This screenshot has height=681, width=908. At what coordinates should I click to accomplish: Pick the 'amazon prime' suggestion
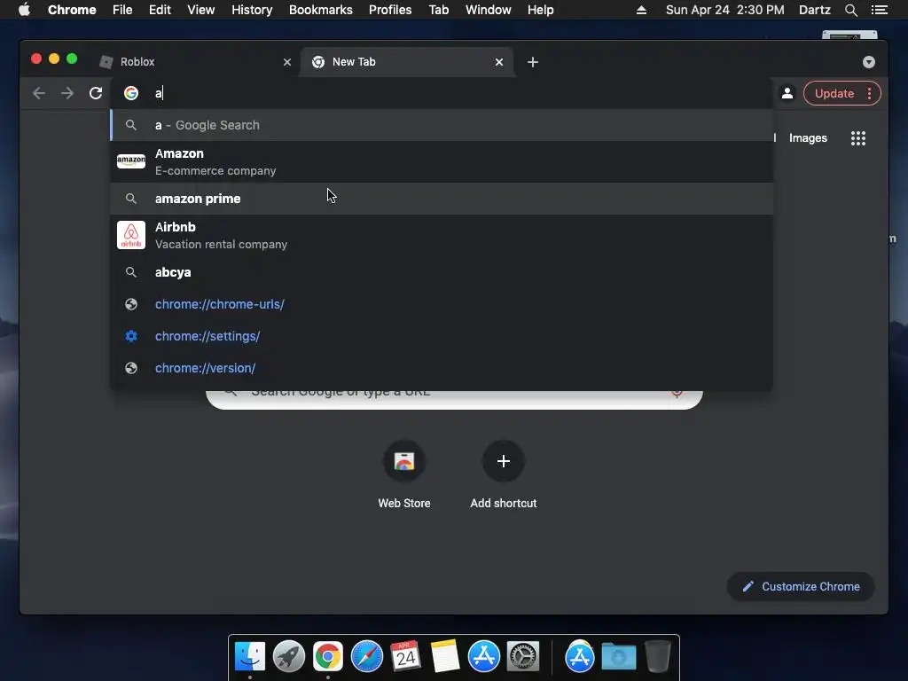[x=442, y=199]
